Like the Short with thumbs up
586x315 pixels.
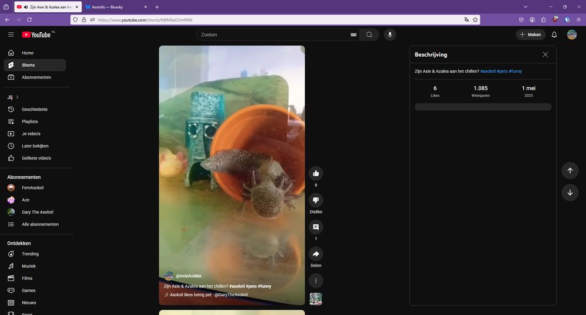[316, 173]
